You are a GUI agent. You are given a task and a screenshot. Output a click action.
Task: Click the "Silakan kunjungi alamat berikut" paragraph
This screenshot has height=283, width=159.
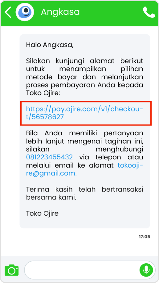point(85,77)
